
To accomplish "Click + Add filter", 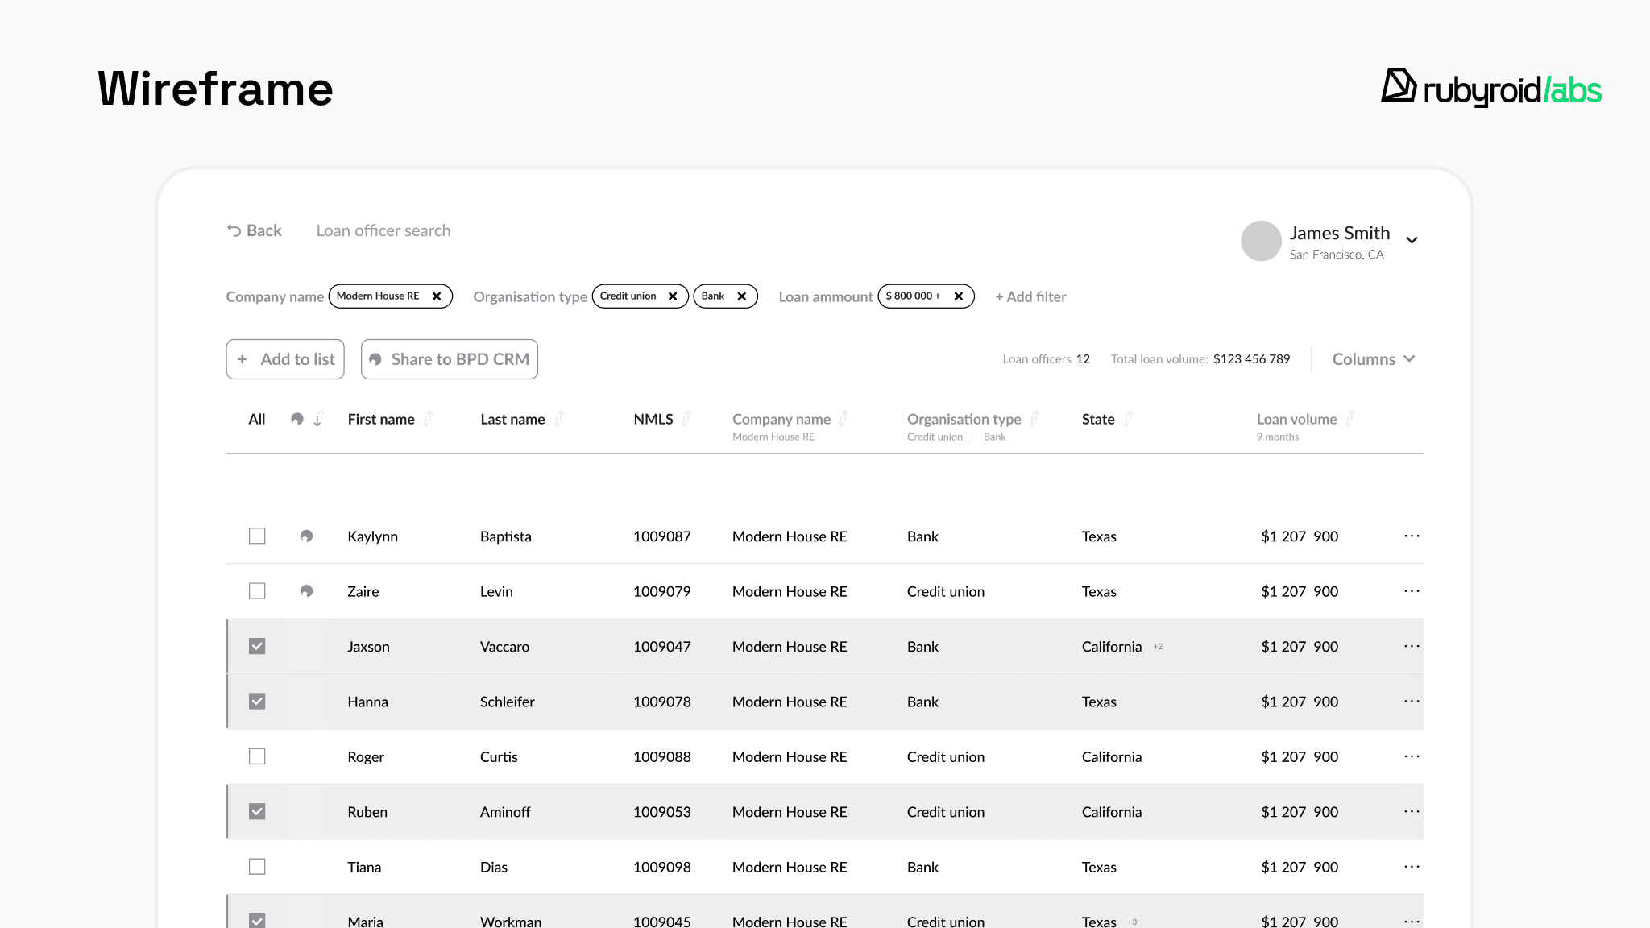I will point(1030,296).
